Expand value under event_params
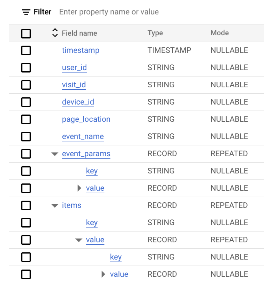 click(x=79, y=188)
